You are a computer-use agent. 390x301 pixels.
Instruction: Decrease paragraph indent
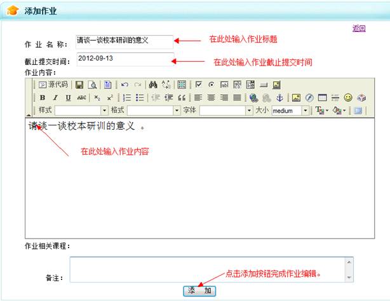tap(156, 97)
